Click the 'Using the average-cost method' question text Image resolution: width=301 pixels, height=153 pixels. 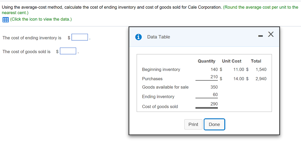tap(112, 7)
